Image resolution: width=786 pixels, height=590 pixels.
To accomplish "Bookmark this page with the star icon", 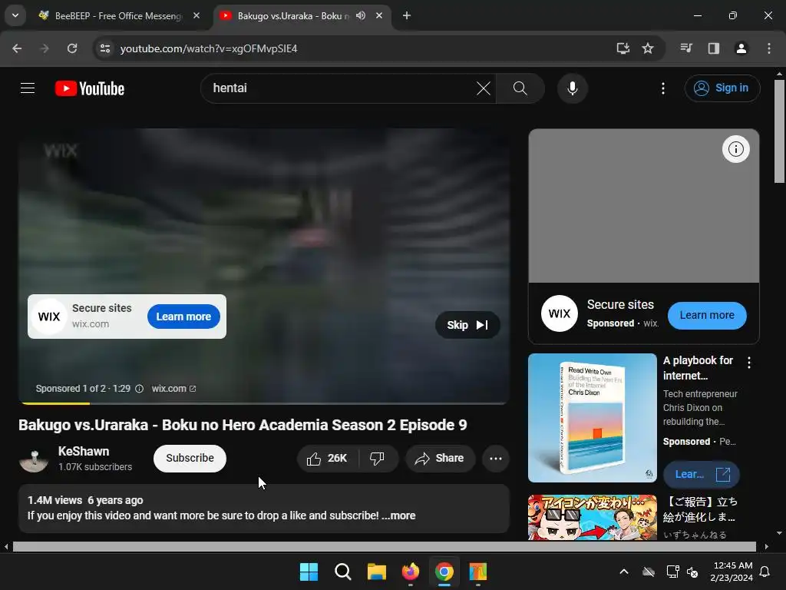I will (x=648, y=48).
